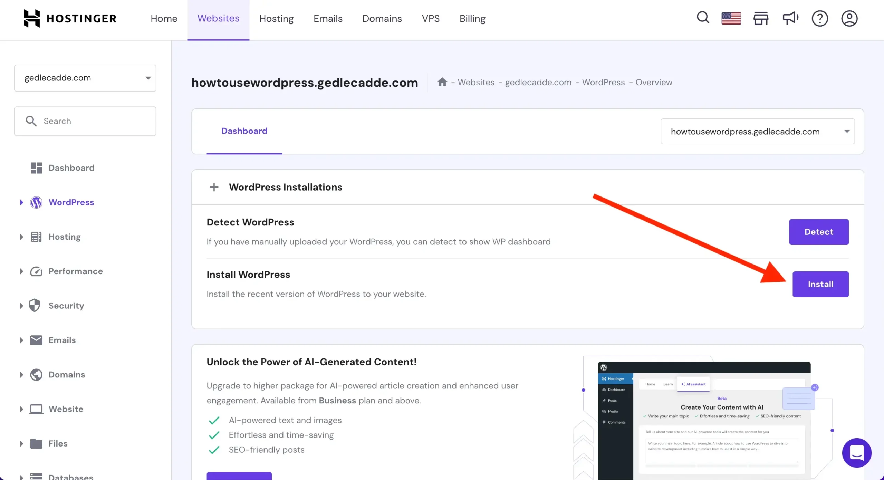Click the WordPress logo icon in sidebar
Image resolution: width=884 pixels, height=480 pixels.
pyautogui.click(x=36, y=202)
